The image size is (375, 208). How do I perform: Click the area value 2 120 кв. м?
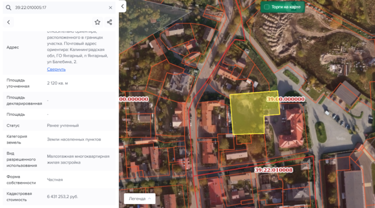pos(57,83)
